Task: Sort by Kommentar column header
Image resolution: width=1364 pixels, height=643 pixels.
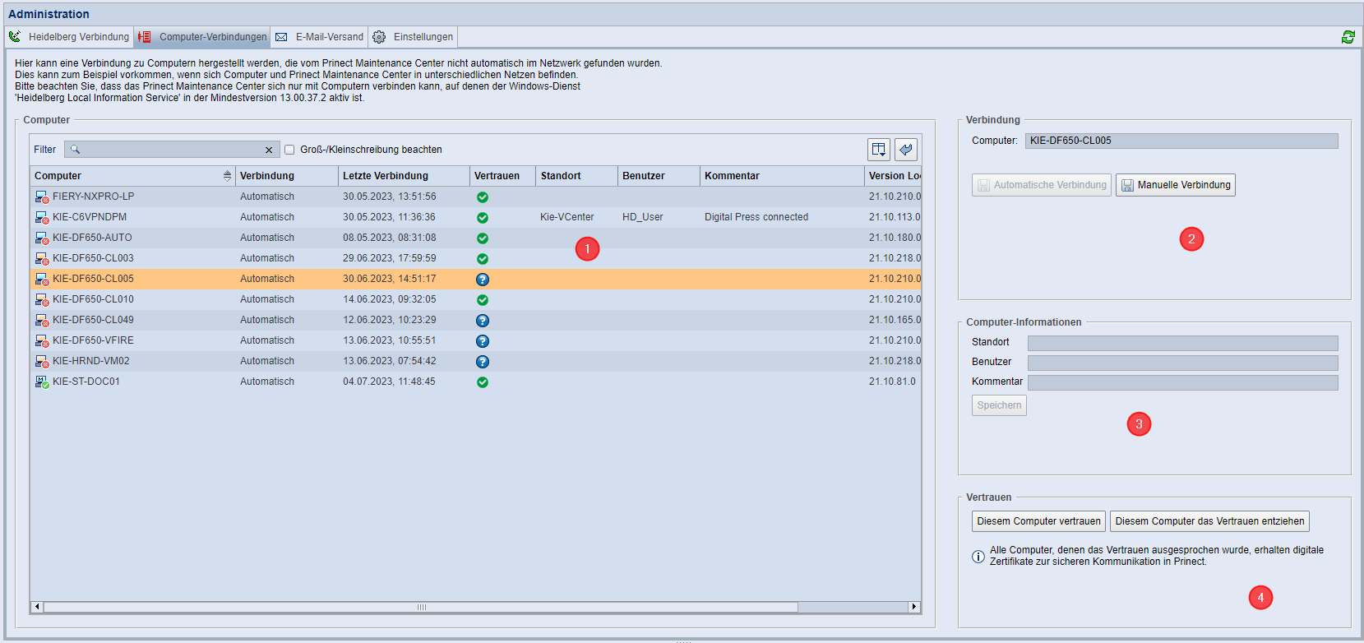Action: pos(782,176)
